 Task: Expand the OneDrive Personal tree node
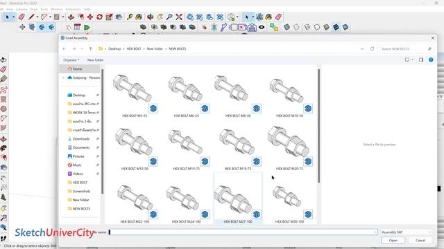[x=63, y=77]
